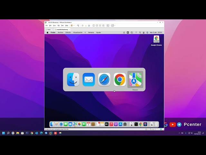
Task: Open the Edición menu
Action: (x=68, y=32)
